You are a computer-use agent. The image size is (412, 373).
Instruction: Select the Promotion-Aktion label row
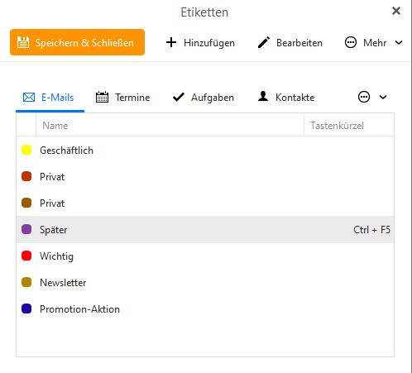205,309
